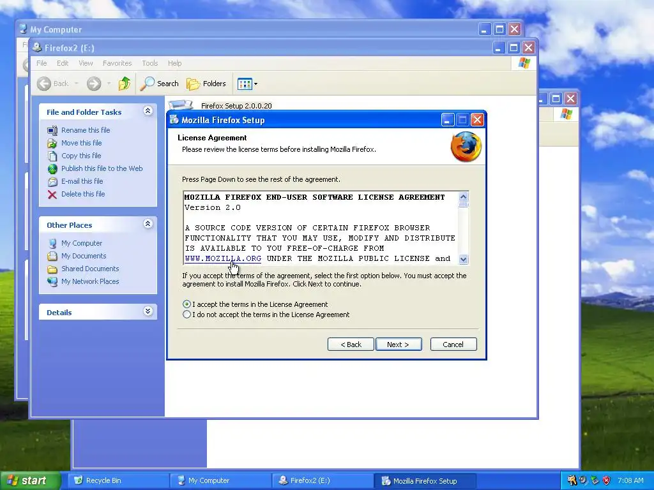Open Shared Documents link in Other Places

click(90, 269)
